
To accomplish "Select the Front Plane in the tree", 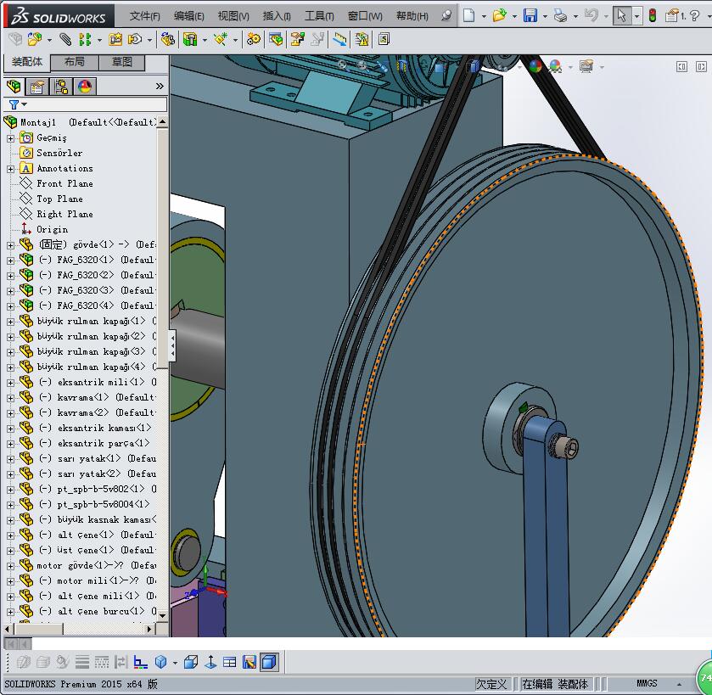I will (64, 184).
